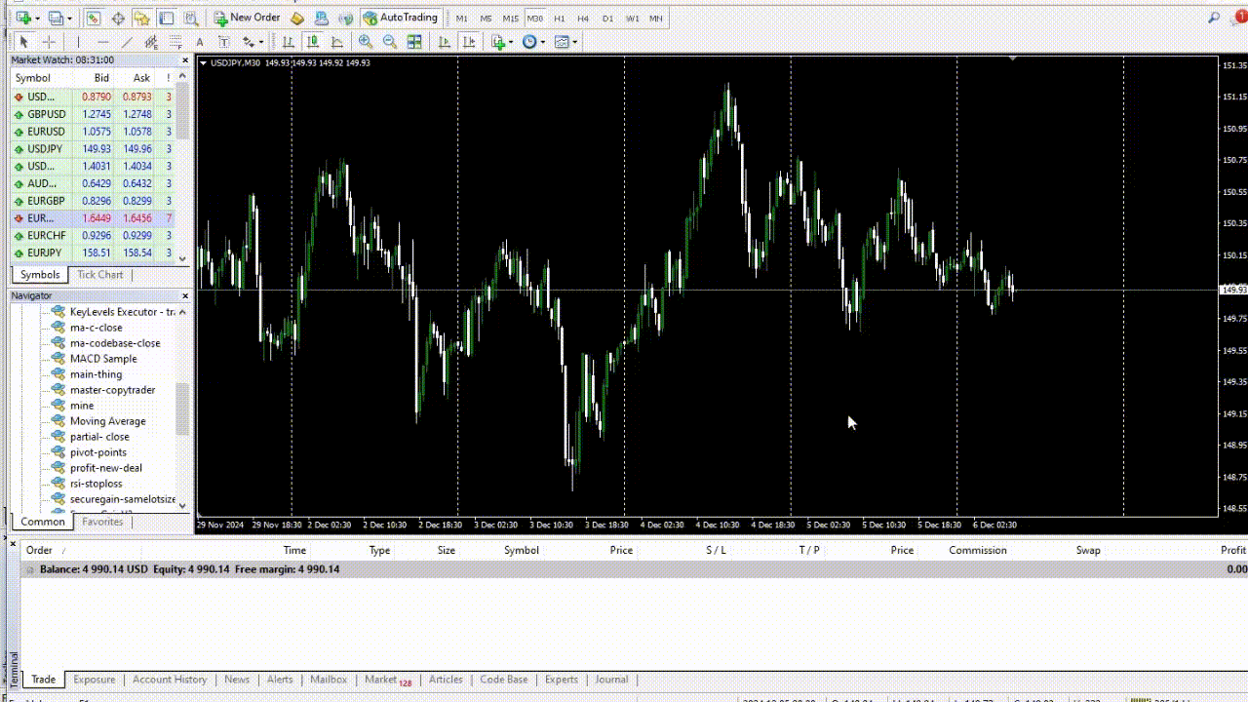The image size is (1248, 702).
Task: Toggle Chart Shift icon
Action: pos(469,42)
